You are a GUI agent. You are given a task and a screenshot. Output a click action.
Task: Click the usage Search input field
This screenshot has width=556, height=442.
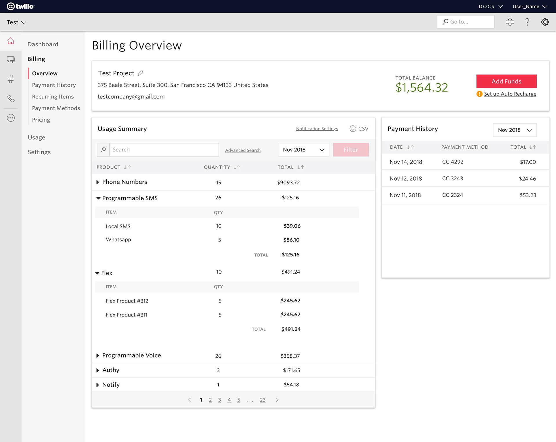[x=164, y=150]
